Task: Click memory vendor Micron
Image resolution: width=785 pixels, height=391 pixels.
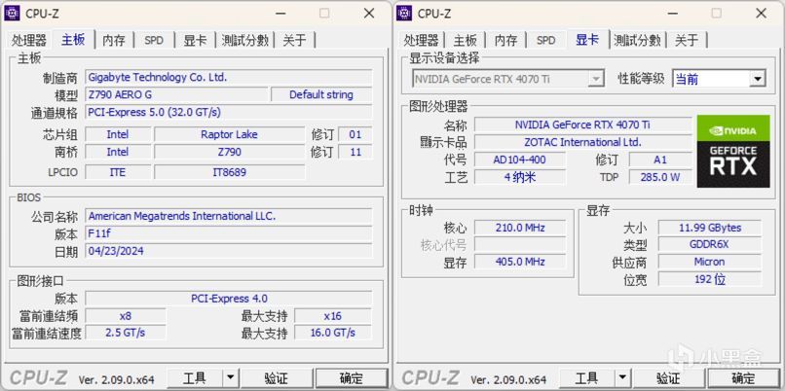Action: tap(709, 262)
